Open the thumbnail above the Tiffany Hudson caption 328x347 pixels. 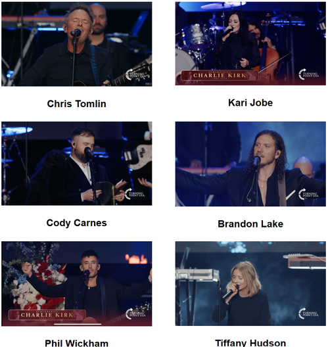[250, 283]
